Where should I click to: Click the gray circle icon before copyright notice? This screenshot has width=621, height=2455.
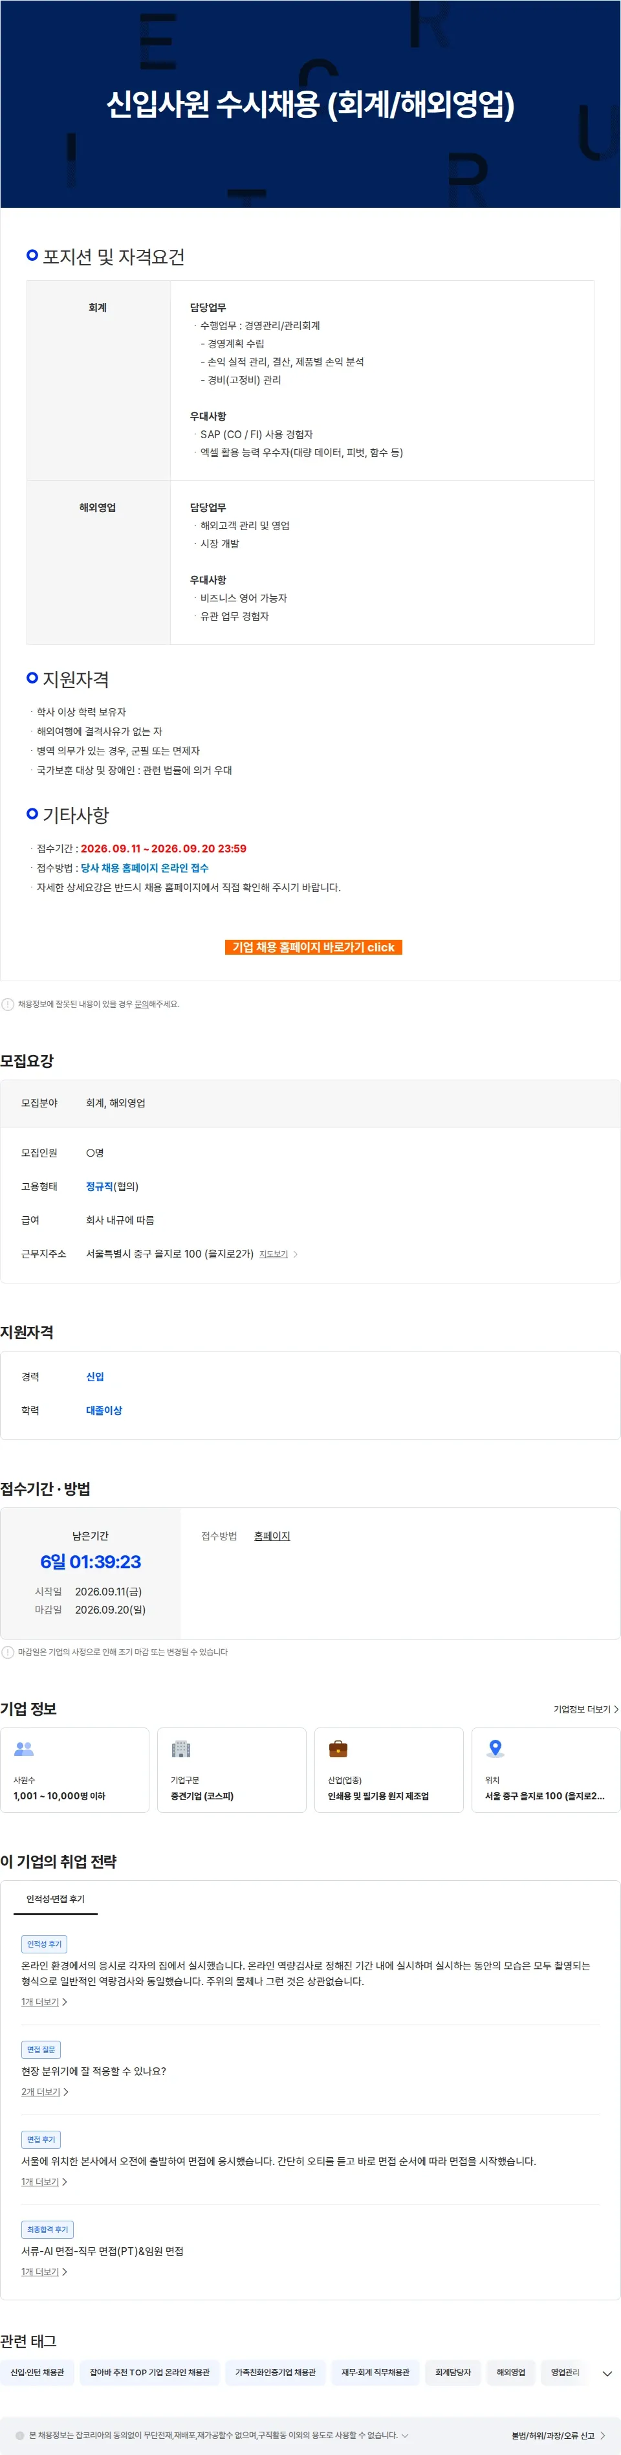coord(20,2435)
